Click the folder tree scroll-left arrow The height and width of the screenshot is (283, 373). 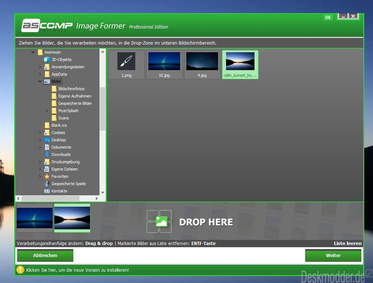19,198
